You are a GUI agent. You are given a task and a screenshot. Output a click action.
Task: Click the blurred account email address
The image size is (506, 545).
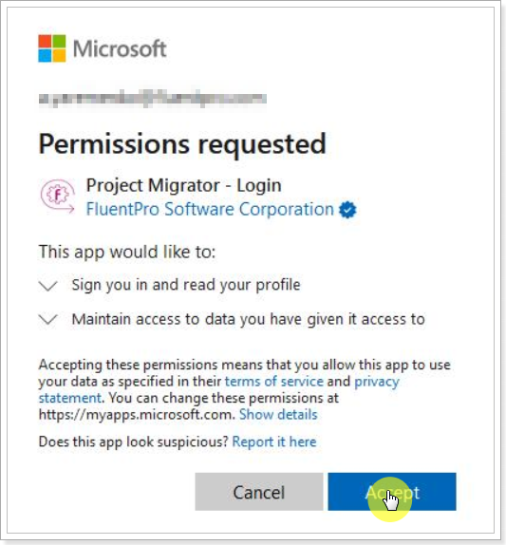[x=153, y=99]
